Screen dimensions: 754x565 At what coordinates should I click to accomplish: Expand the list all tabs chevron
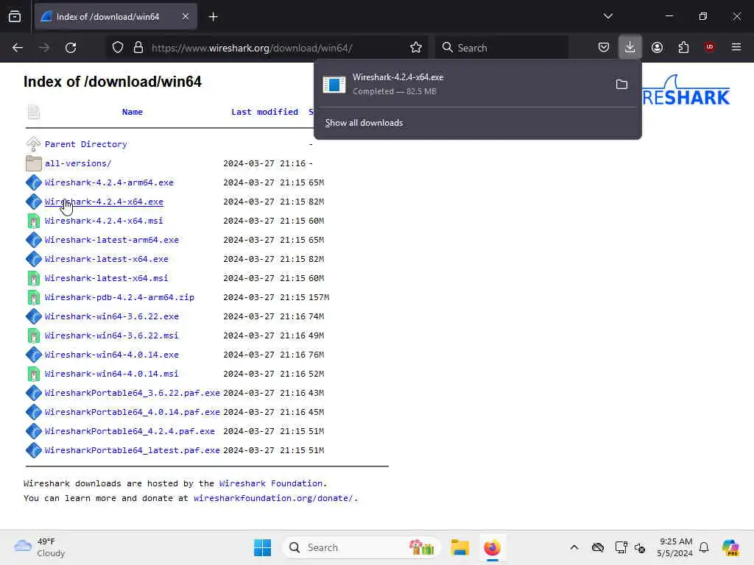click(x=607, y=16)
